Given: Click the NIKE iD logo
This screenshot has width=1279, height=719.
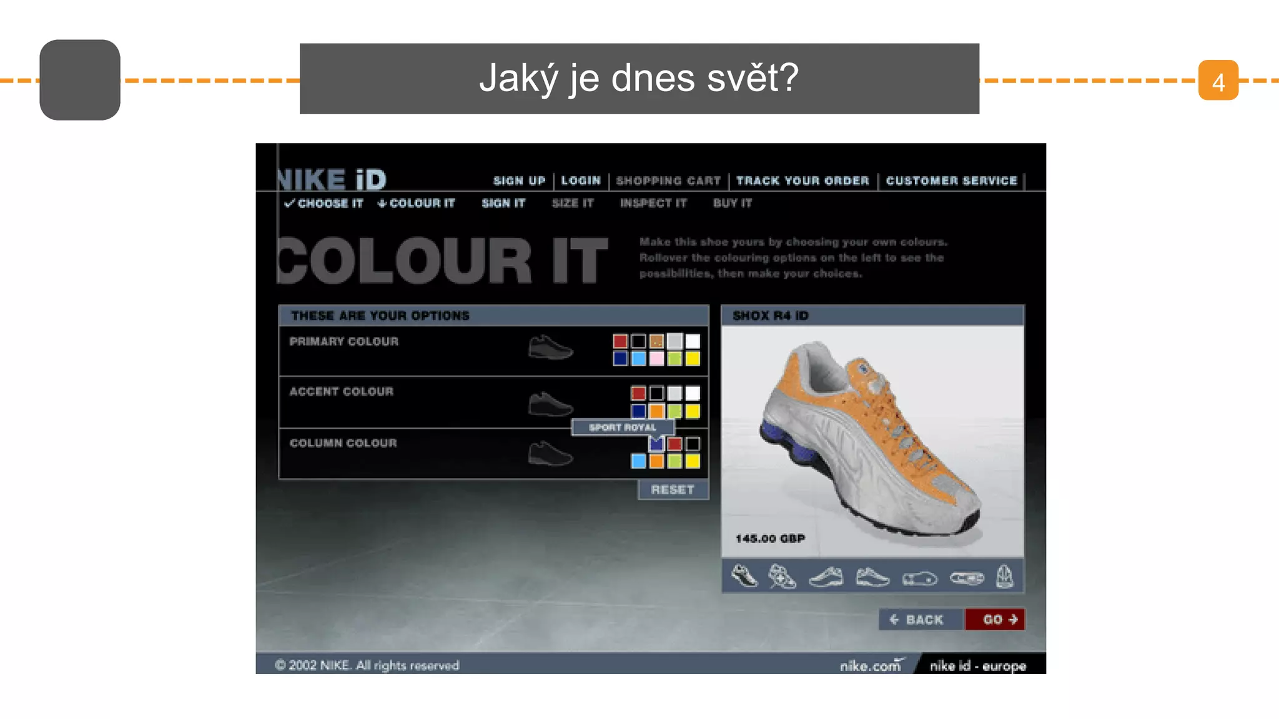Looking at the screenshot, I should point(332,179).
